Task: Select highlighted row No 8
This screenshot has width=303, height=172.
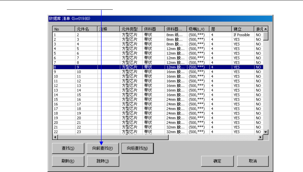Action: click(x=158, y=67)
